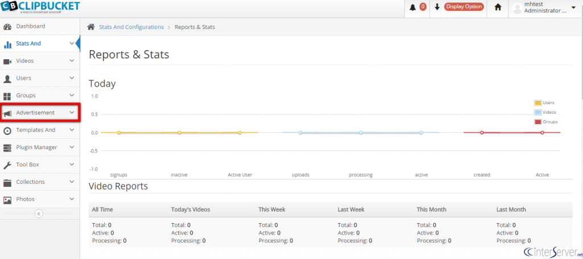Image resolution: width=583 pixels, height=259 pixels.
Task: Open the Users sidebar item
Action: [40, 78]
